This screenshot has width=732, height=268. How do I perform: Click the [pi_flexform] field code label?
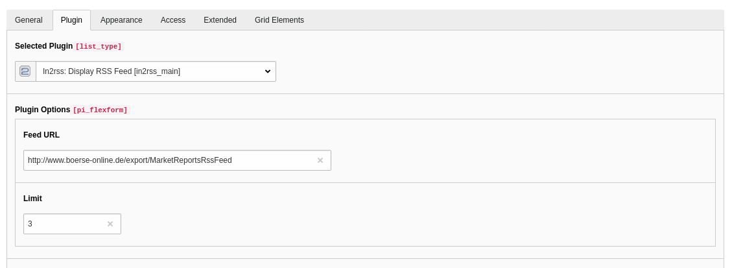coord(100,110)
